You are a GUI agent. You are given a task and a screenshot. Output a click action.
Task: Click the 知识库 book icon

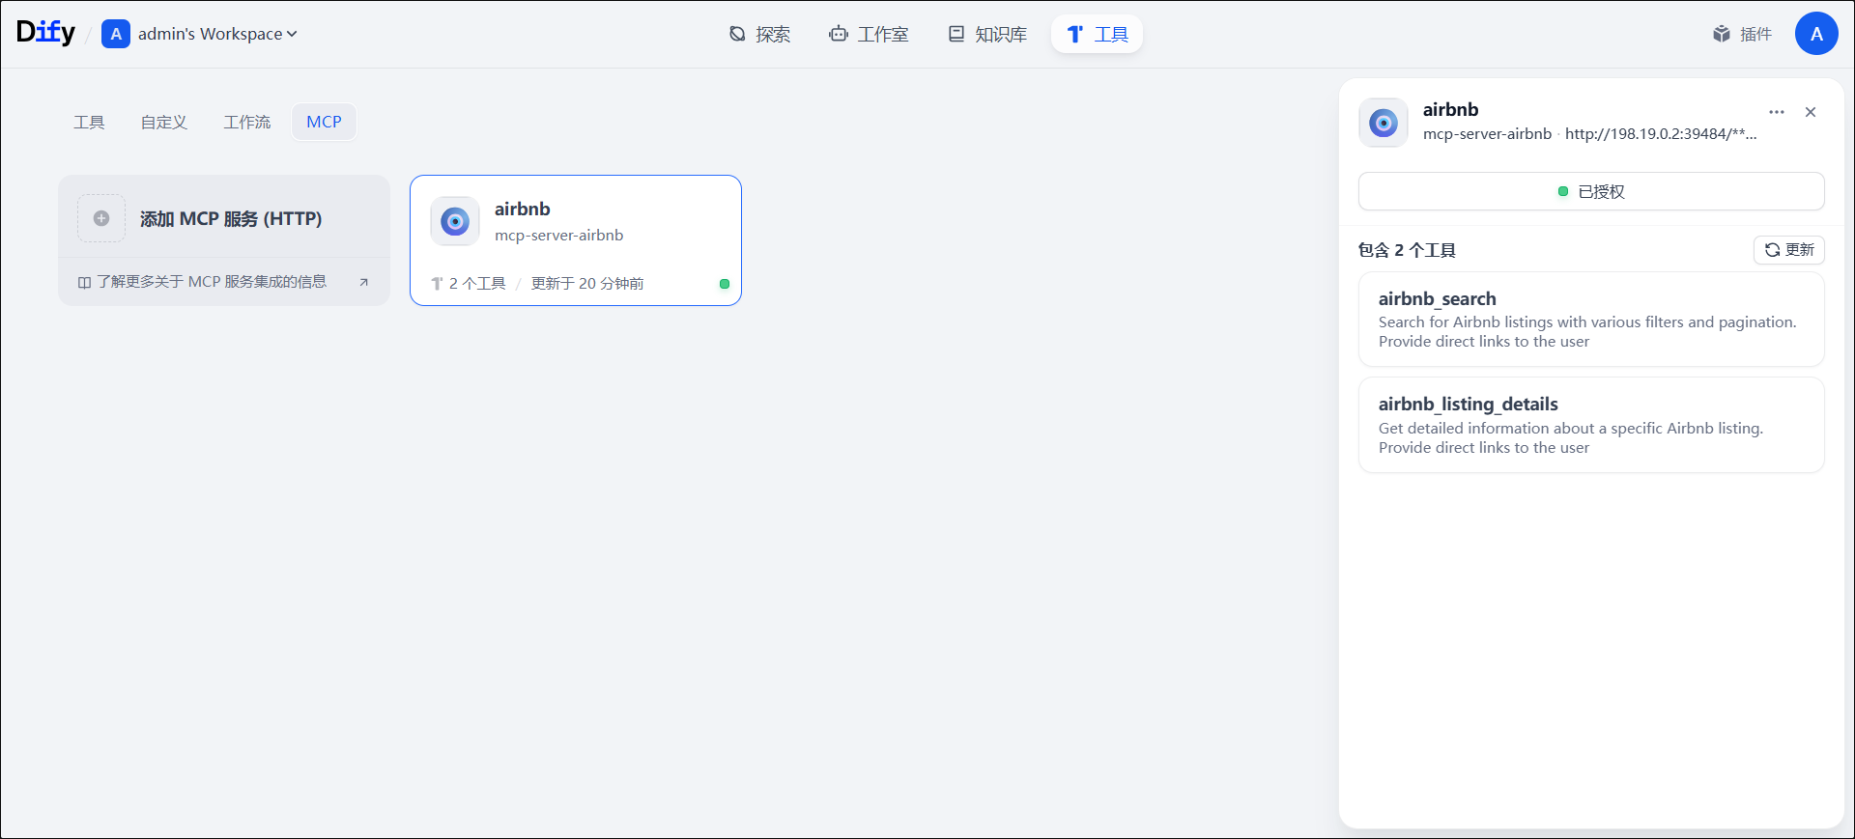pyautogui.click(x=956, y=34)
